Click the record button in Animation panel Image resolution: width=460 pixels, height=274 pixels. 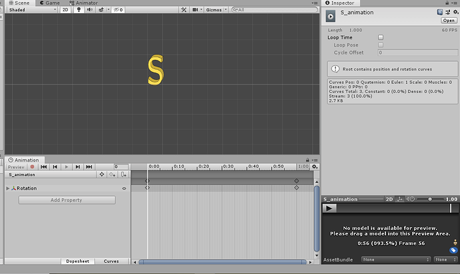tap(31, 167)
